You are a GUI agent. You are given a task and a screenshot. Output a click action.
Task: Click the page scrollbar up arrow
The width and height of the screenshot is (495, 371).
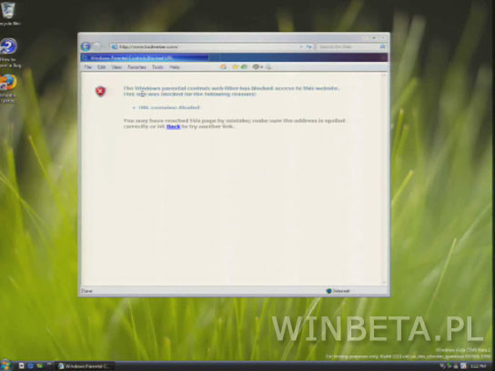[x=384, y=75]
